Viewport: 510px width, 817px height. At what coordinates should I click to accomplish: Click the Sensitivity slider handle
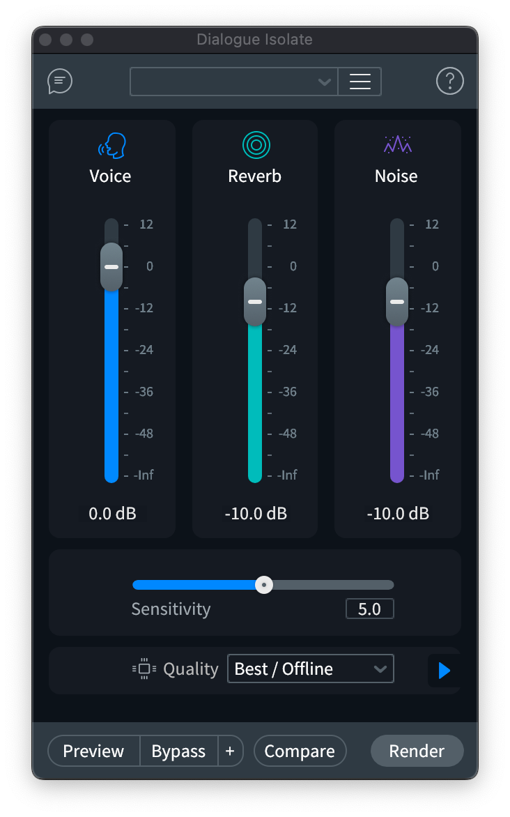[x=263, y=585]
